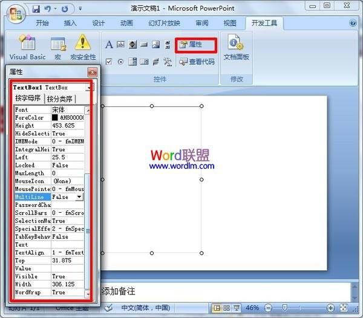The width and height of the screenshot is (363, 318).
Task: Select the Check Box control
Action: (x=109, y=62)
